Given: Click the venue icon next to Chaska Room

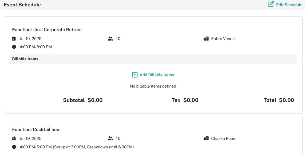Looking at the screenshot, I should [x=206, y=139].
